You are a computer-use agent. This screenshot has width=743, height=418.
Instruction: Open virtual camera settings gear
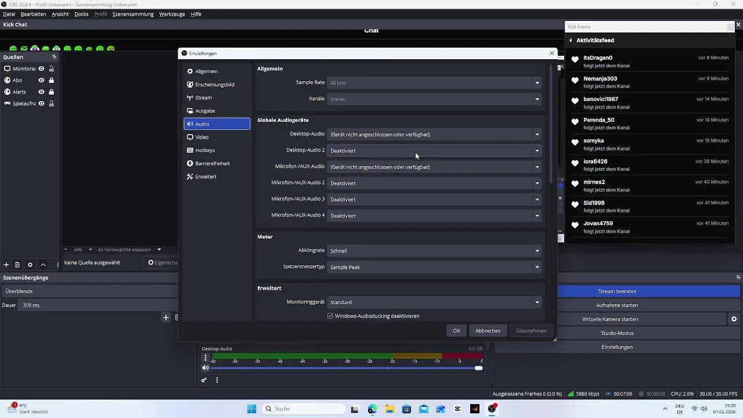[x=734, y=319]
